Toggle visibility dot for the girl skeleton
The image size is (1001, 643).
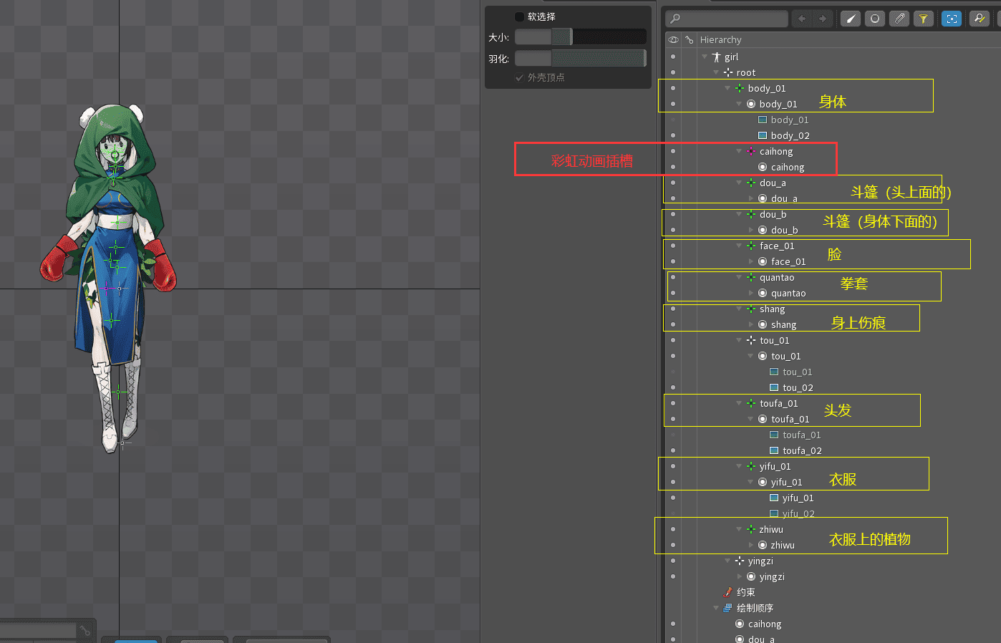click(673, 57)
